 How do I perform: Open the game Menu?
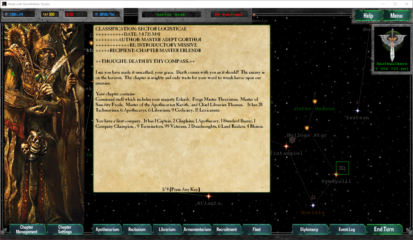point(396,16)
